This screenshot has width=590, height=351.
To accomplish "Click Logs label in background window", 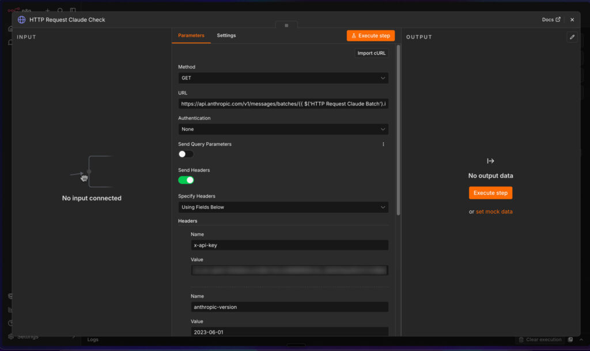I will pos(93,339).
